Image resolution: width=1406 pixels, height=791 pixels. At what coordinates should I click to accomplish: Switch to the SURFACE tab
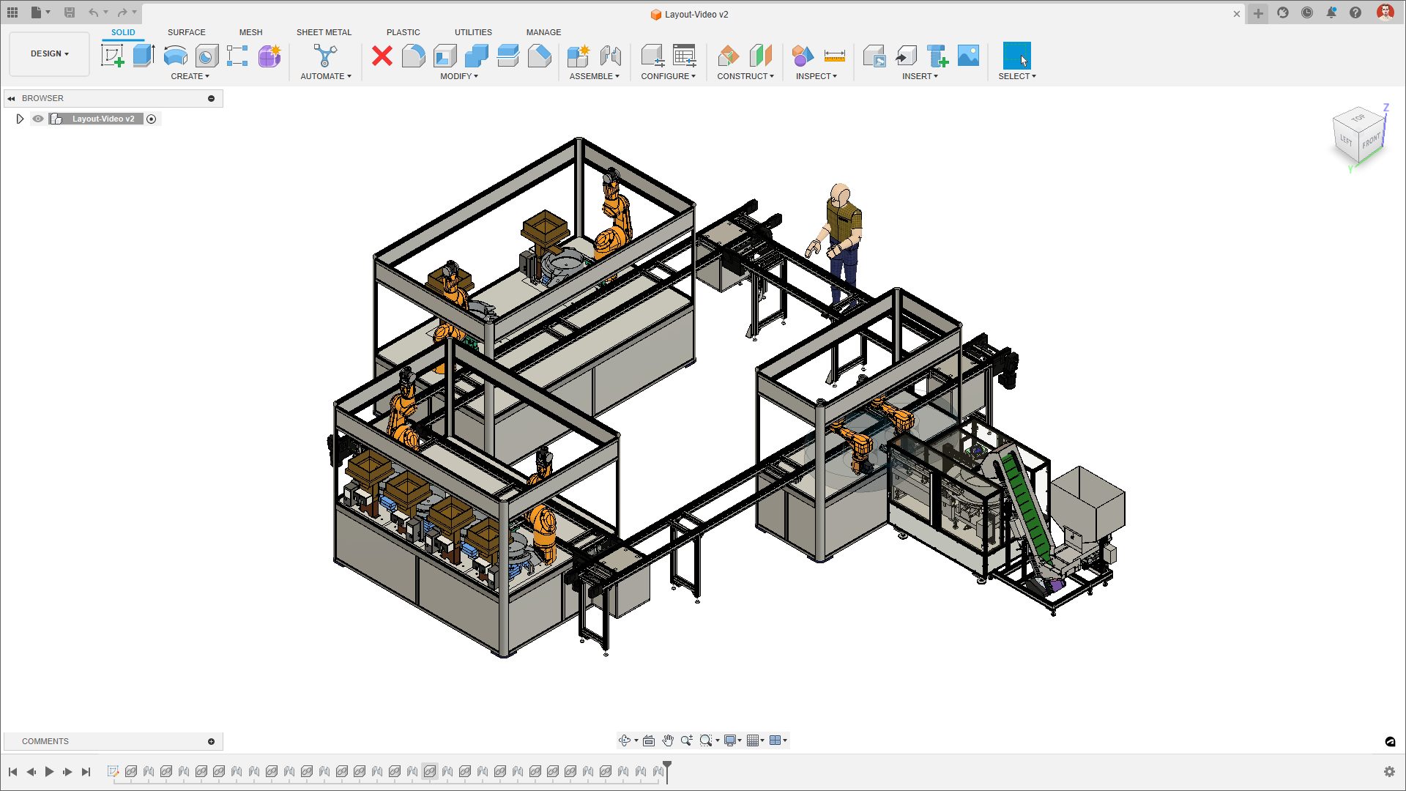[x=186, y=32]
